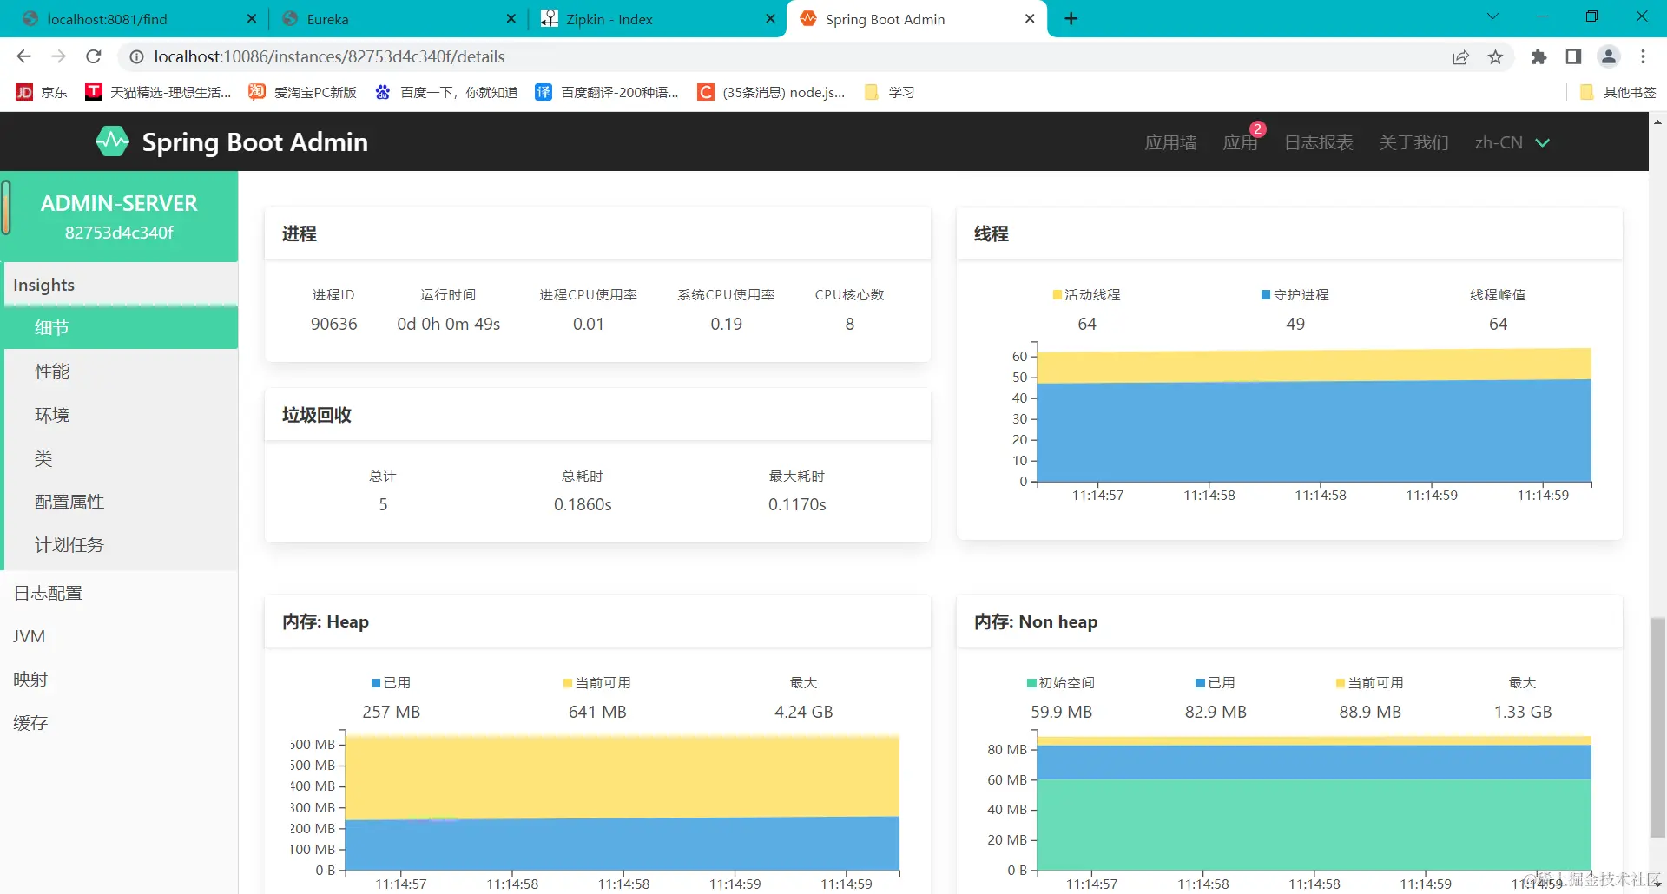Open a new browser tab
This screenshot has height=894, width=1667.
[x=1071, y=18]
